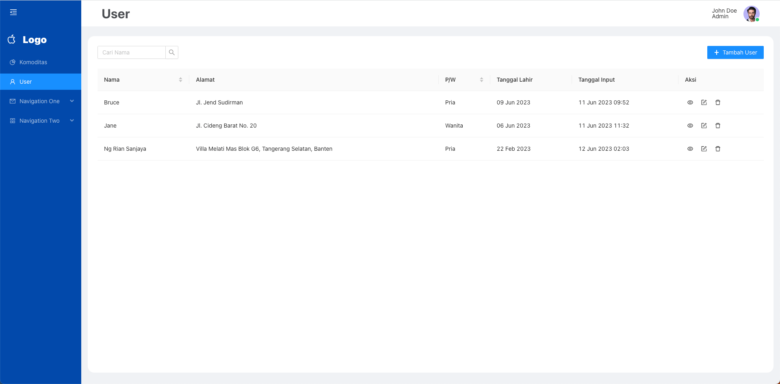Collapse the sidebar using the menu-fold icon

click(x=13, y=12)
